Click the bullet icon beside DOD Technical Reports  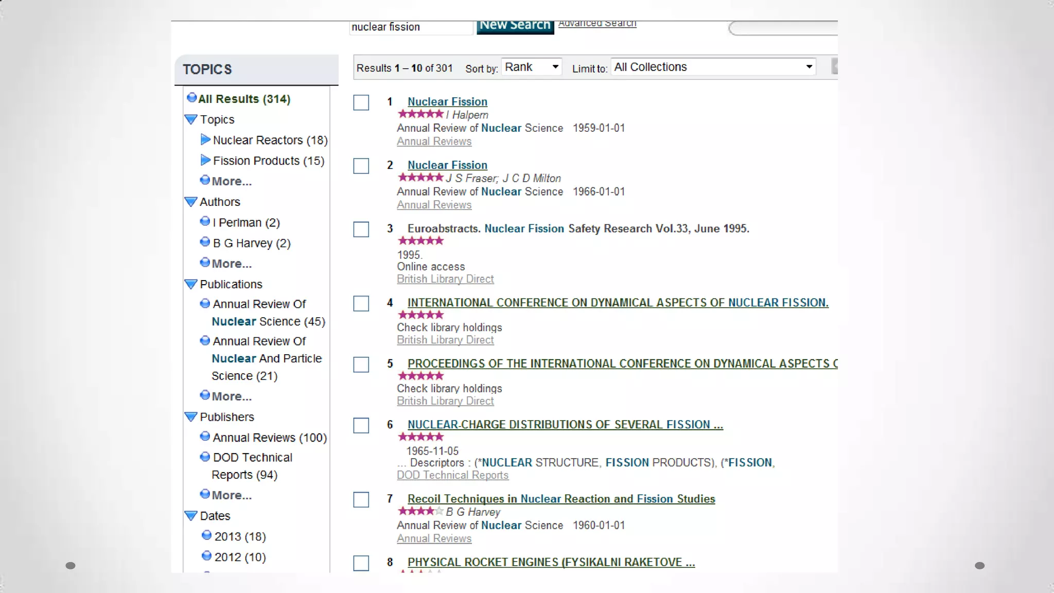click(205, 457)
